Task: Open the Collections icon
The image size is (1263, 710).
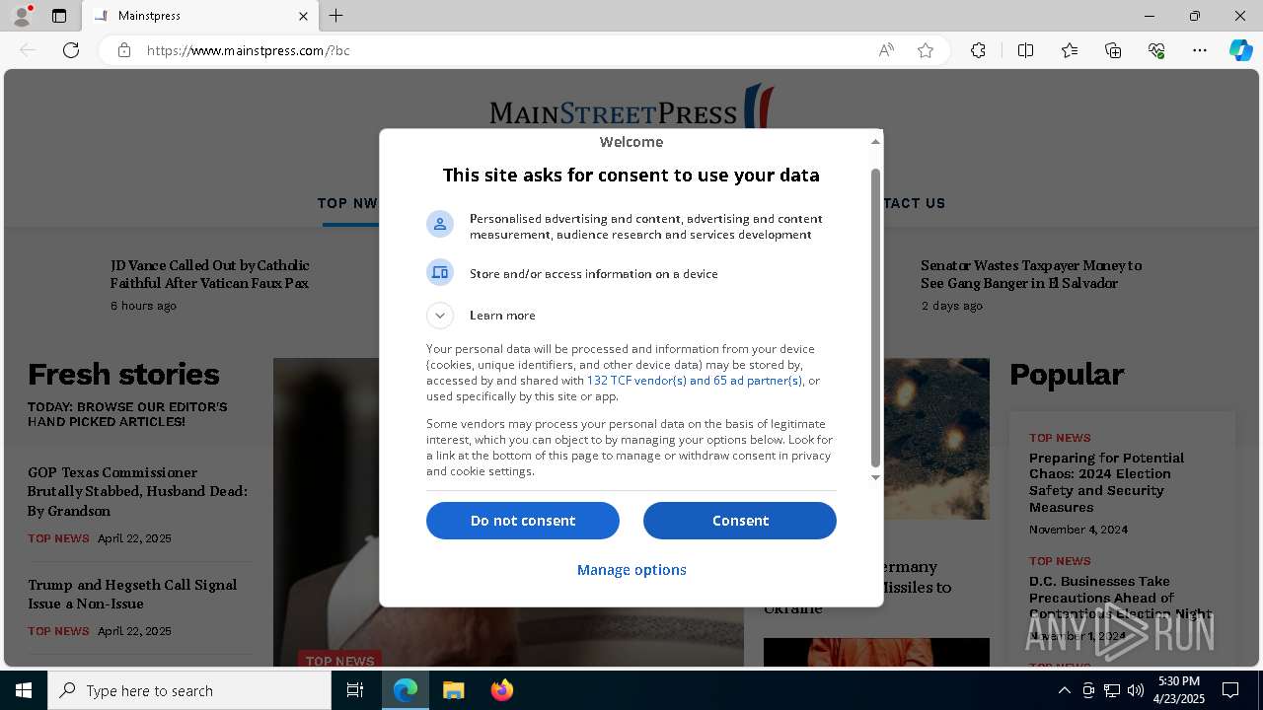Action: 1113,50
